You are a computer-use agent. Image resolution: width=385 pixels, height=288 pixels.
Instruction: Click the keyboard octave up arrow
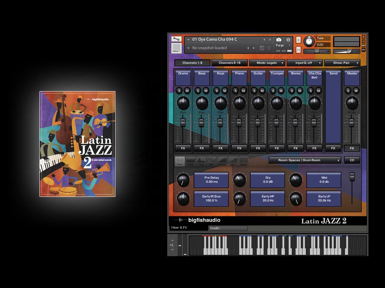[172, 240]
